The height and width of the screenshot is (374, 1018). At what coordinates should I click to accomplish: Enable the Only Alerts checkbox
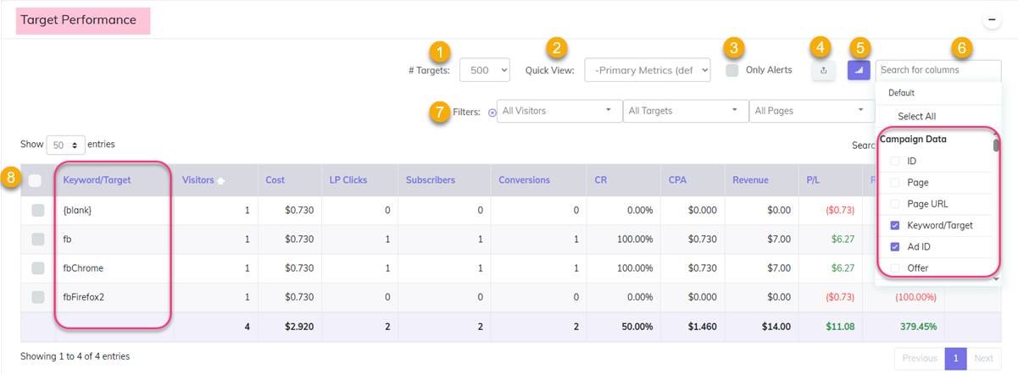coord(732,70)
